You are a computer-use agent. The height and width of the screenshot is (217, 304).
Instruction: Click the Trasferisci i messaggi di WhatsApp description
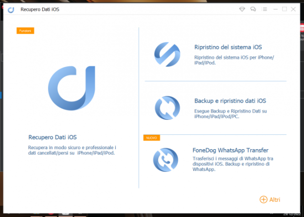pos(233,164)
